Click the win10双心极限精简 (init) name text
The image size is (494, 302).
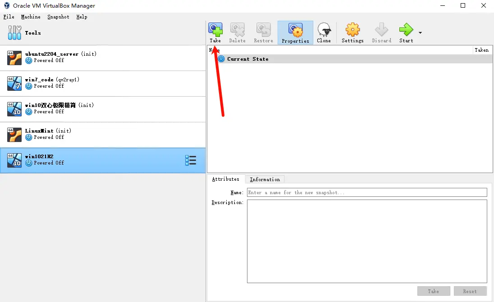(59, 105)
